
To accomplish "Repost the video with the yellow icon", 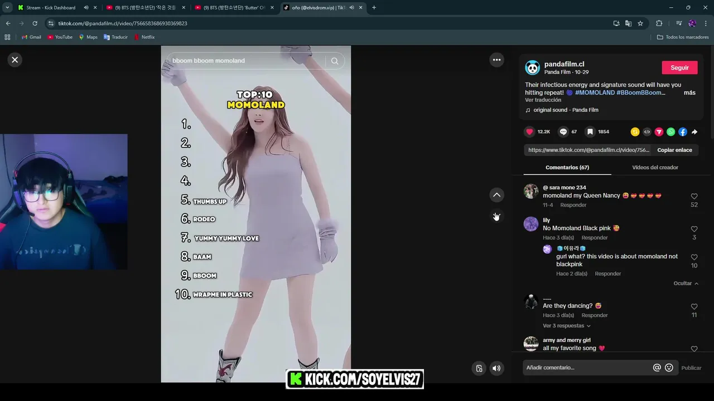I will point(635,132).
